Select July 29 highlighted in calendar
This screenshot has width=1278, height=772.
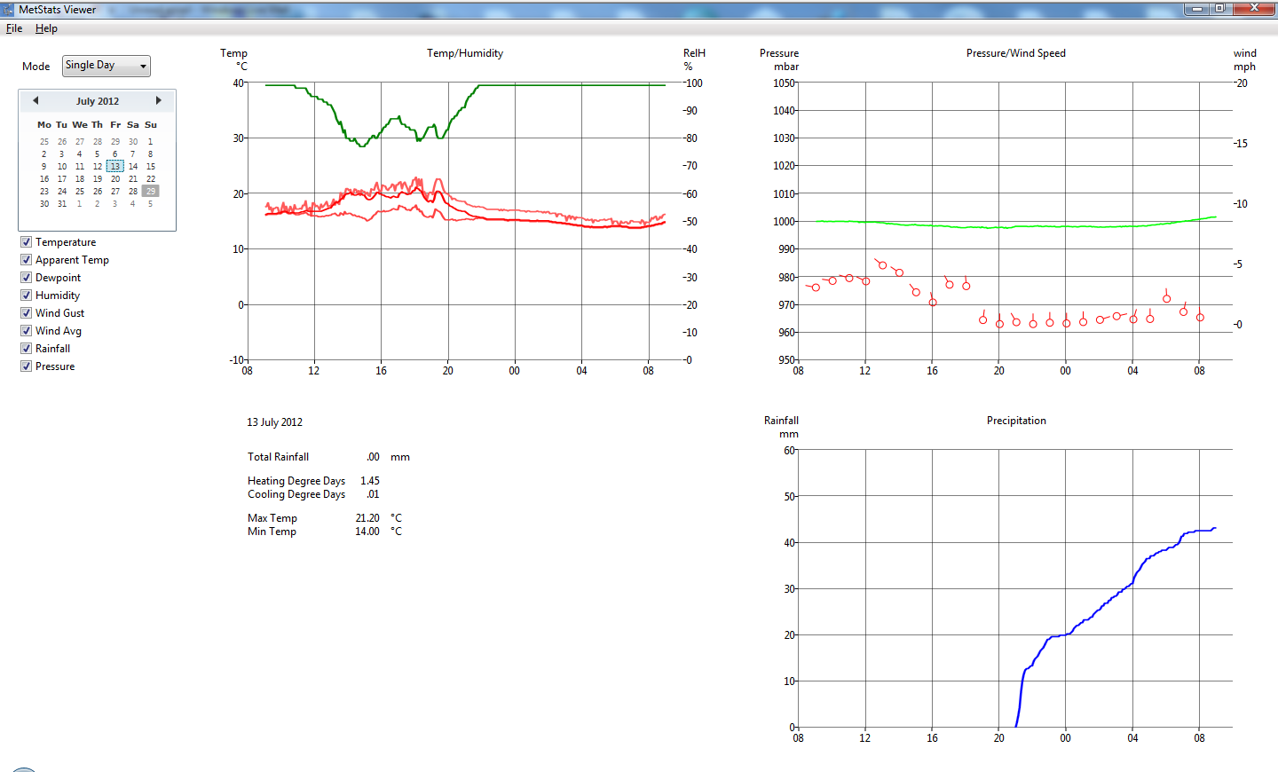coord(151,192)
